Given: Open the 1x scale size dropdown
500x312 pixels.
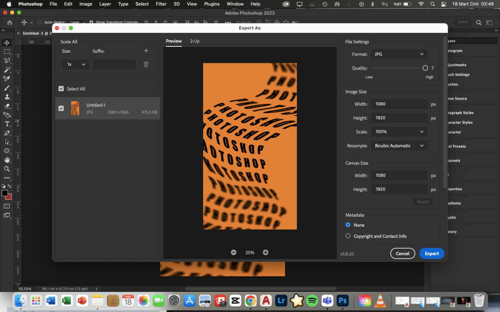Looking at the screenshot, I should click(x=76, y=64).
